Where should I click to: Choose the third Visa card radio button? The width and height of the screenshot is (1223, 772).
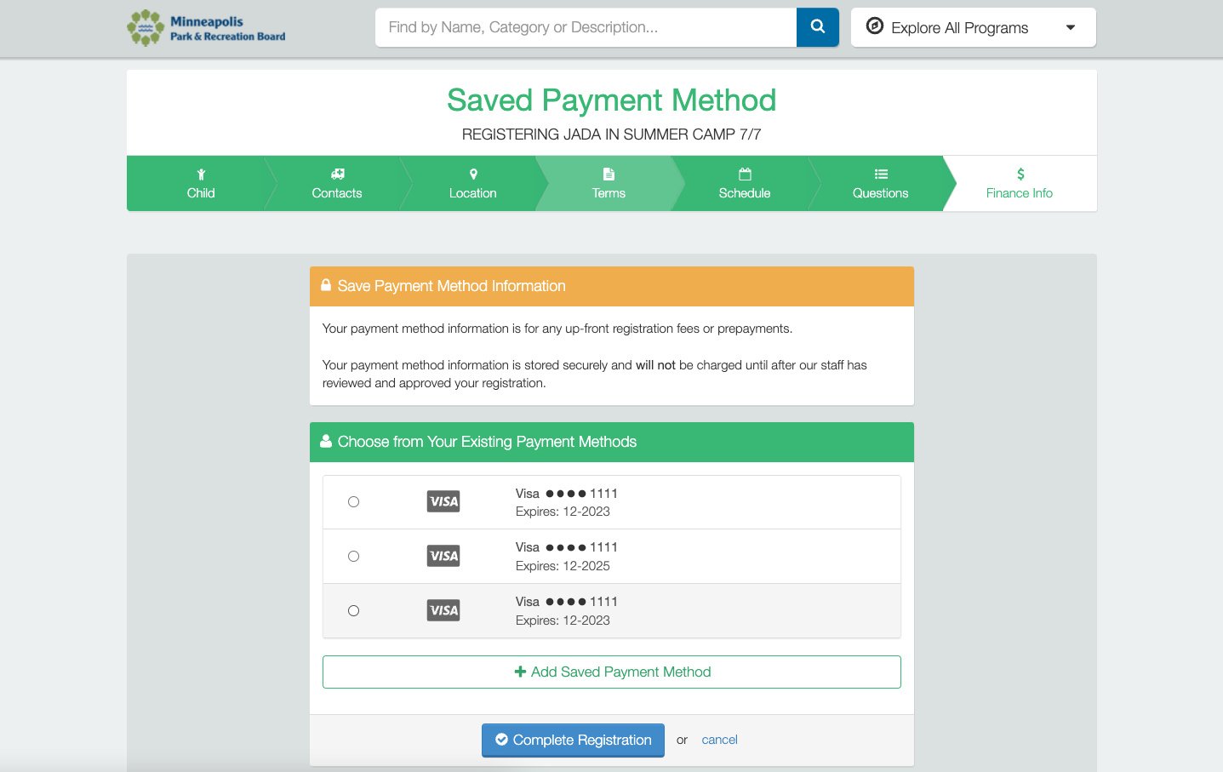353,611
